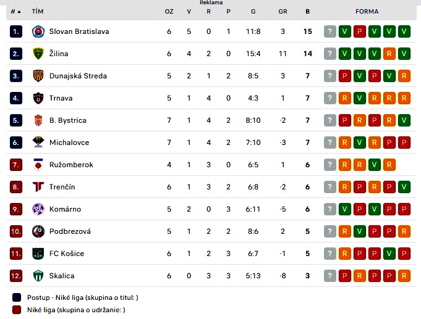Click the Trenčín team logo
Viewport: 421px width, 319px height.
point(38,187)
